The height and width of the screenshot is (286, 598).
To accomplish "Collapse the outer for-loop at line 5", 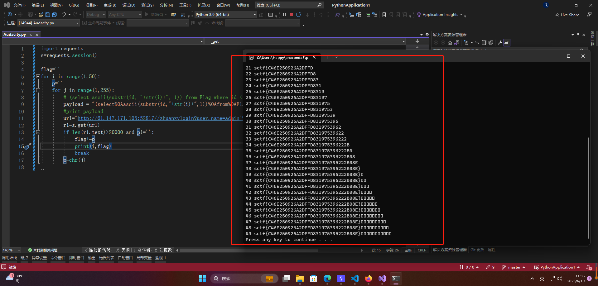I will click(x=38, y=76).
